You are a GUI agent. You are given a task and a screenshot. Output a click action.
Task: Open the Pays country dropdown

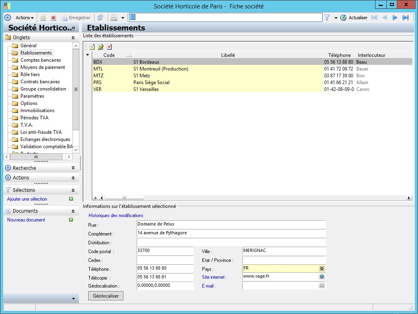click(x=321, y=268)
